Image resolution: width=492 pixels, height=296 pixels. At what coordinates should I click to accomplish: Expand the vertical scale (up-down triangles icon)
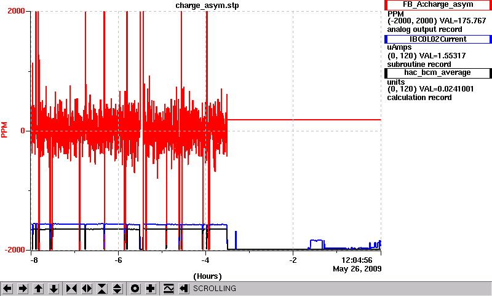coord(117,289)
